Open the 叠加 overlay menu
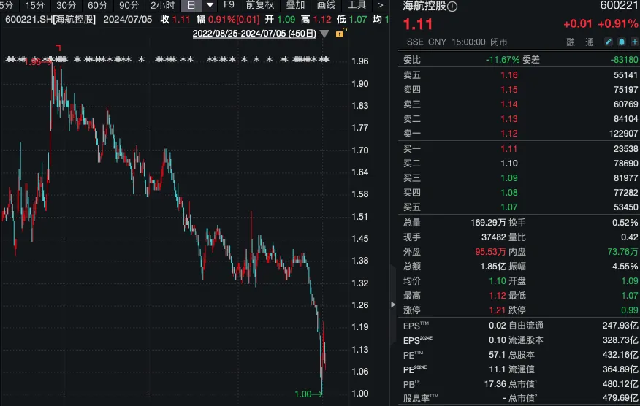The image size is (640, 406). pos(294,5)
